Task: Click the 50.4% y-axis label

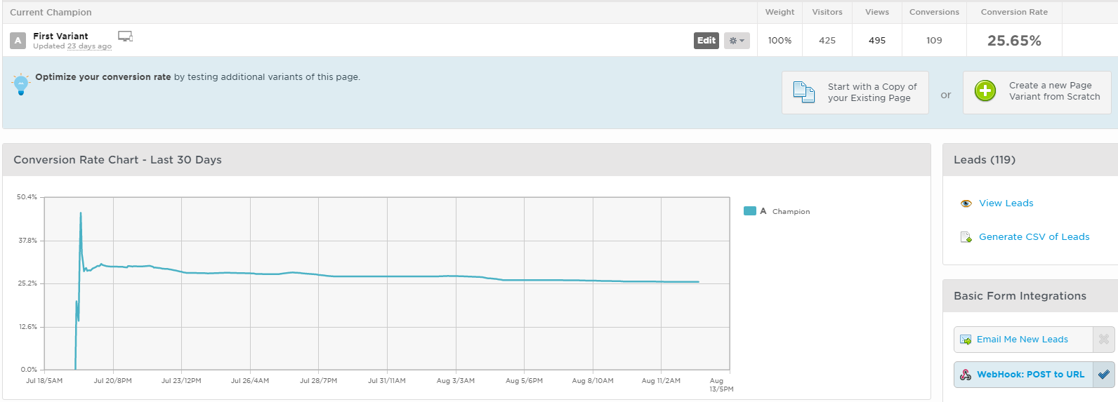Action: [27, 197]
